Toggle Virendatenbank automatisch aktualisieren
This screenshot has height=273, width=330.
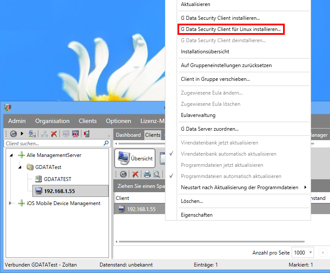point(228,154)
